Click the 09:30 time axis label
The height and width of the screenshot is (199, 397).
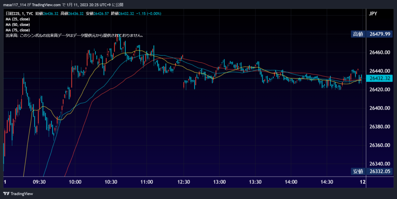point(39,182)
